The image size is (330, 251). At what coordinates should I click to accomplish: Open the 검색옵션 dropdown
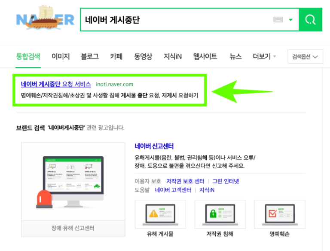(x=305, y=56)
